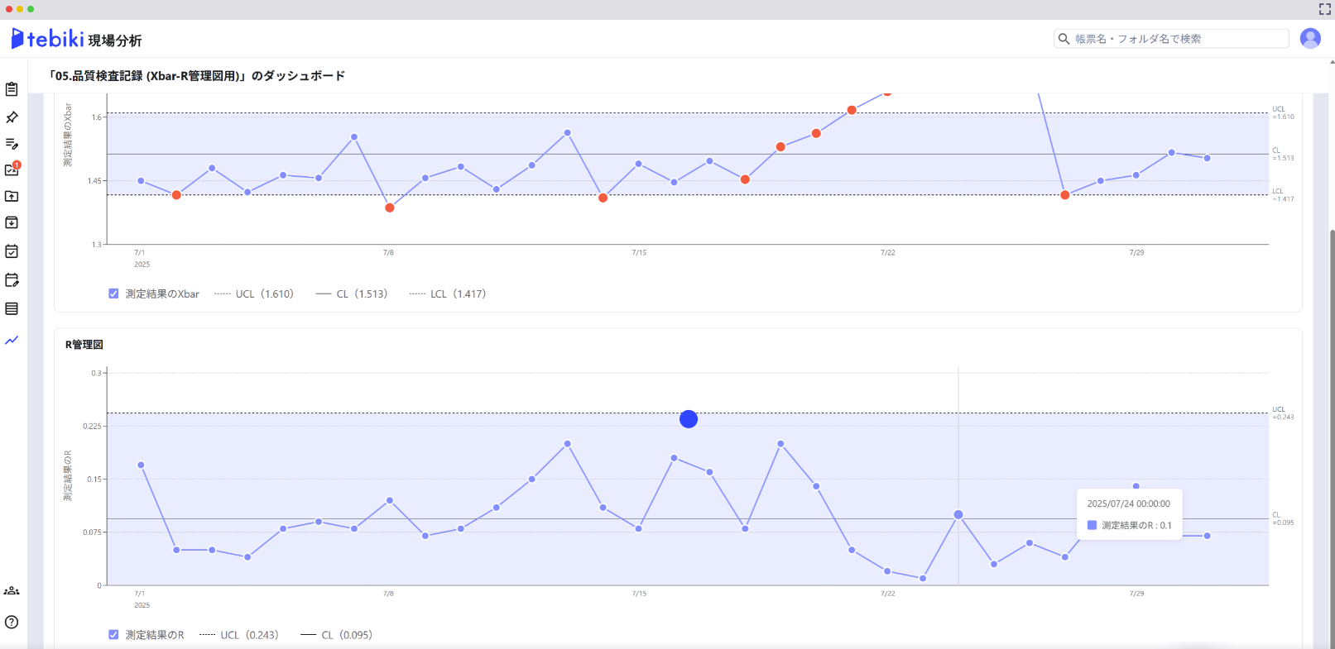
Task: Click the user profile avatar
Action: tap(1310, 39)
